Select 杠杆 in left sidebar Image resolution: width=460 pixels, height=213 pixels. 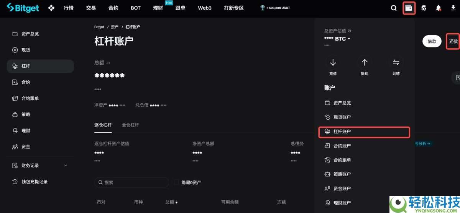pos(40,66)
